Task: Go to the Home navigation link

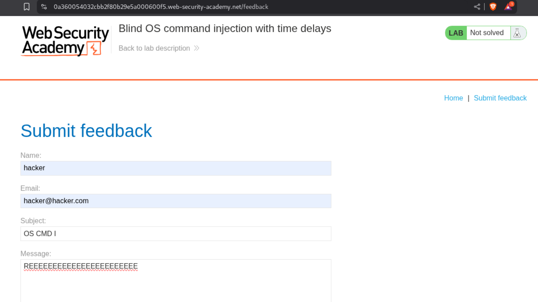Action: pos(453,98)
